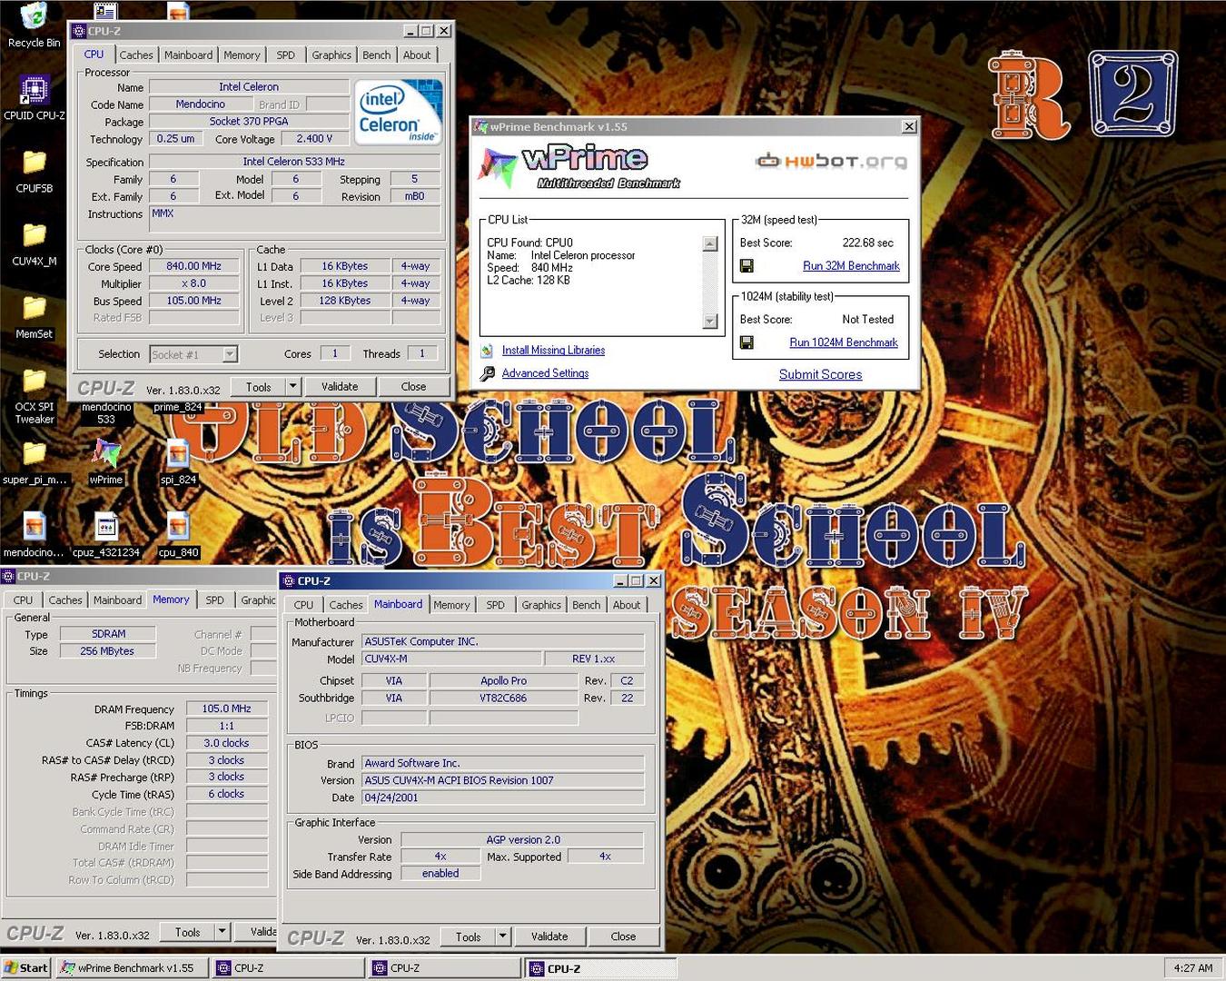Click Submit Scores link
The height and width of the screenshot is (981, 1226).
click(820, 374)
